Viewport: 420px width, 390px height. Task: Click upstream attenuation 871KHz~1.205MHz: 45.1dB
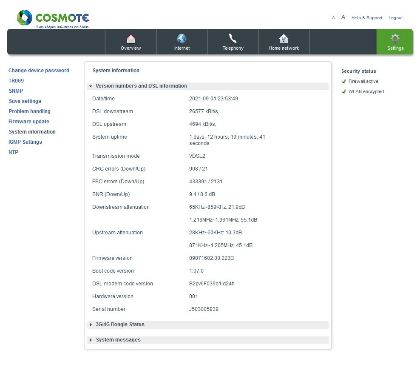pos(221,245)
